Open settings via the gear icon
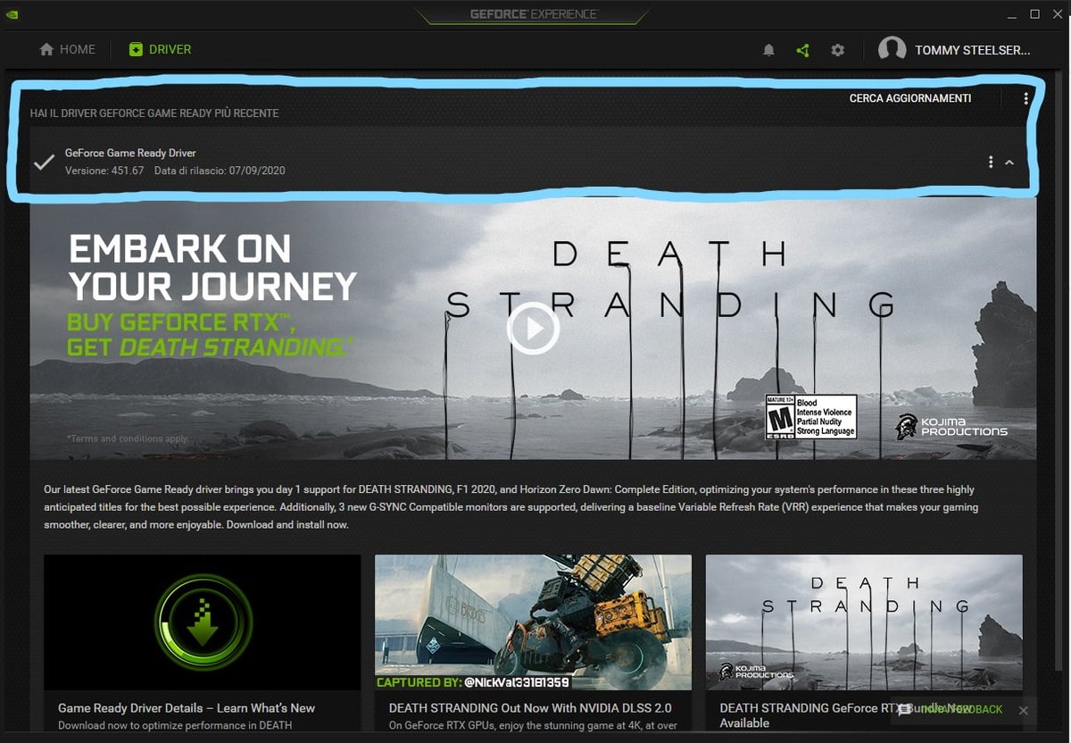This screenshot has height=743, width=1071. pos(837,51)
